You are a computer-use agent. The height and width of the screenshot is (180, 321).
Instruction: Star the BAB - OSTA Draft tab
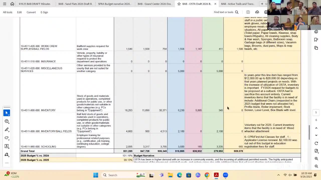pos(179,4)
